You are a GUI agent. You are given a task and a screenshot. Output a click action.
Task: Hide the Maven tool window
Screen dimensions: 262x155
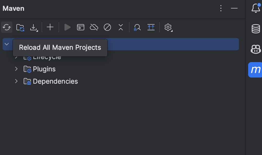pyautogui.click(x=234, y=8)
